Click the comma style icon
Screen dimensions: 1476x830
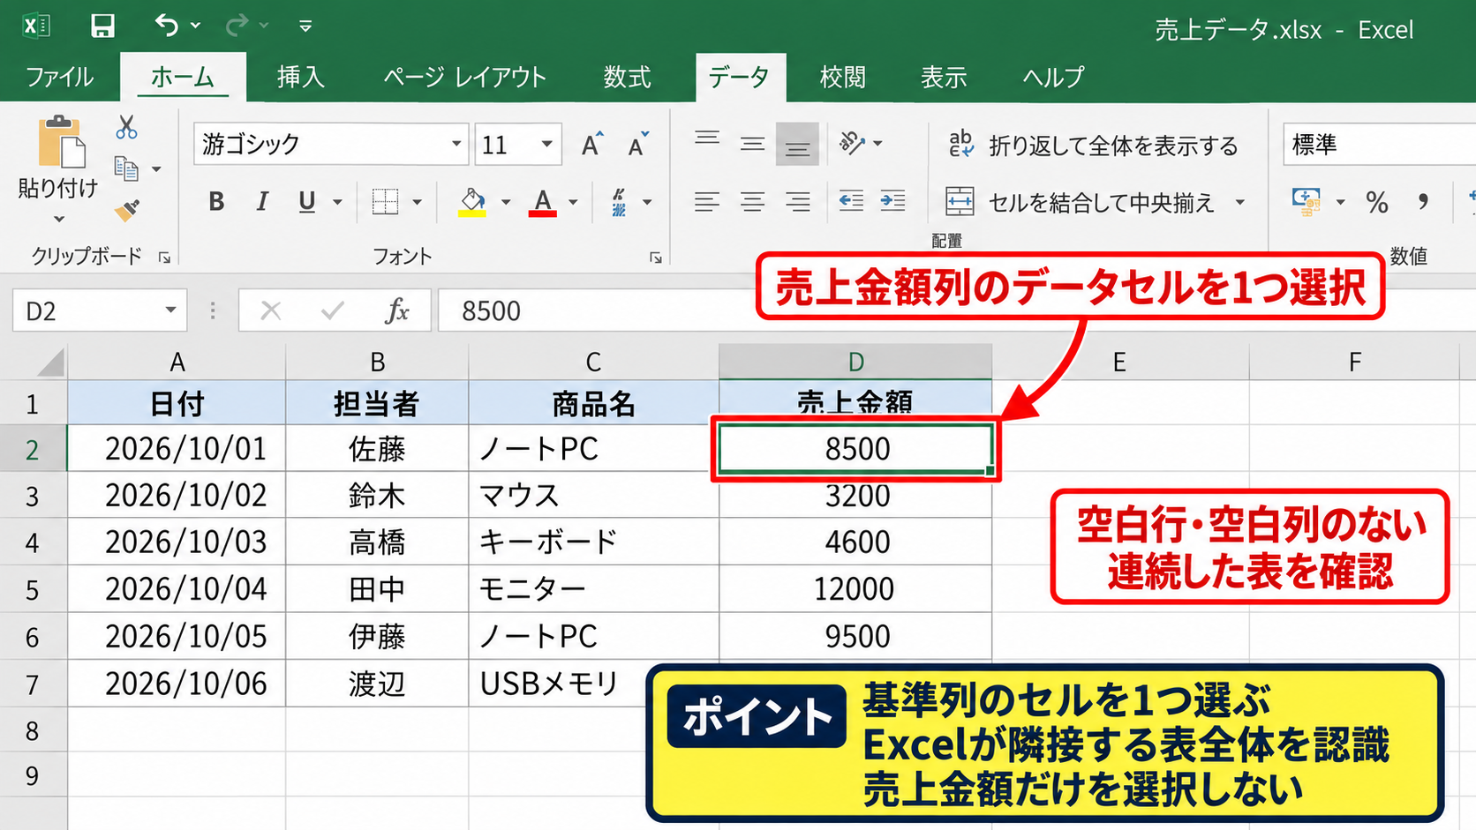pyautogui.click(x=1423, y=202)
